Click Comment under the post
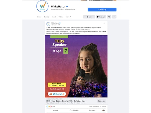This screenshot has width=151, height=113. pos(74,110)
